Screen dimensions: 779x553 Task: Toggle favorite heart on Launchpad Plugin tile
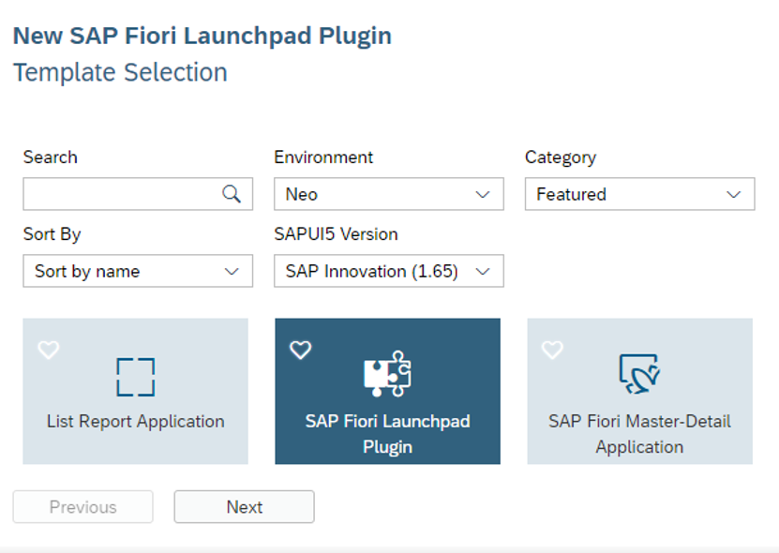pyautogui.click(x=301, y=350)
